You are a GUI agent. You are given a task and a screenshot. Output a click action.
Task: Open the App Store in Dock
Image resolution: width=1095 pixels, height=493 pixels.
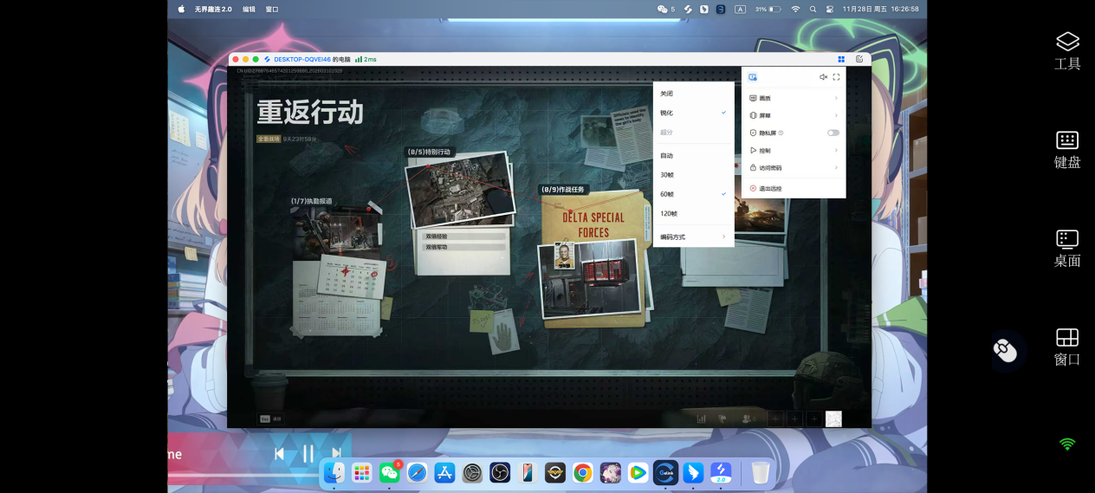tap(445, 472)
